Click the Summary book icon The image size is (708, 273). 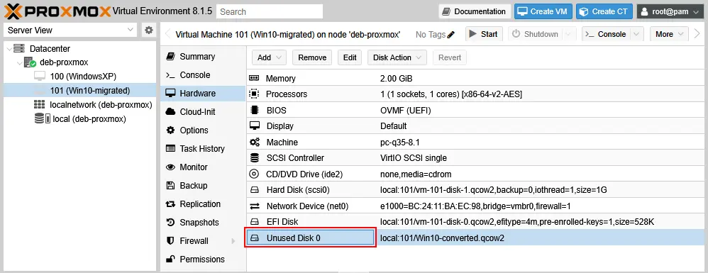[x=170, y=57]
